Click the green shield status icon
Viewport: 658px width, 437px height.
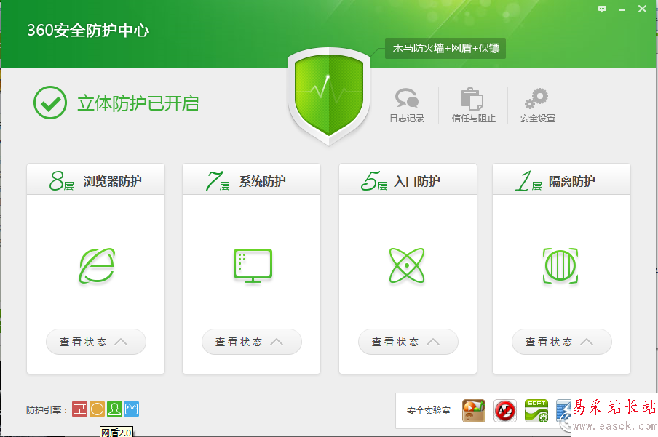[329, 95]
